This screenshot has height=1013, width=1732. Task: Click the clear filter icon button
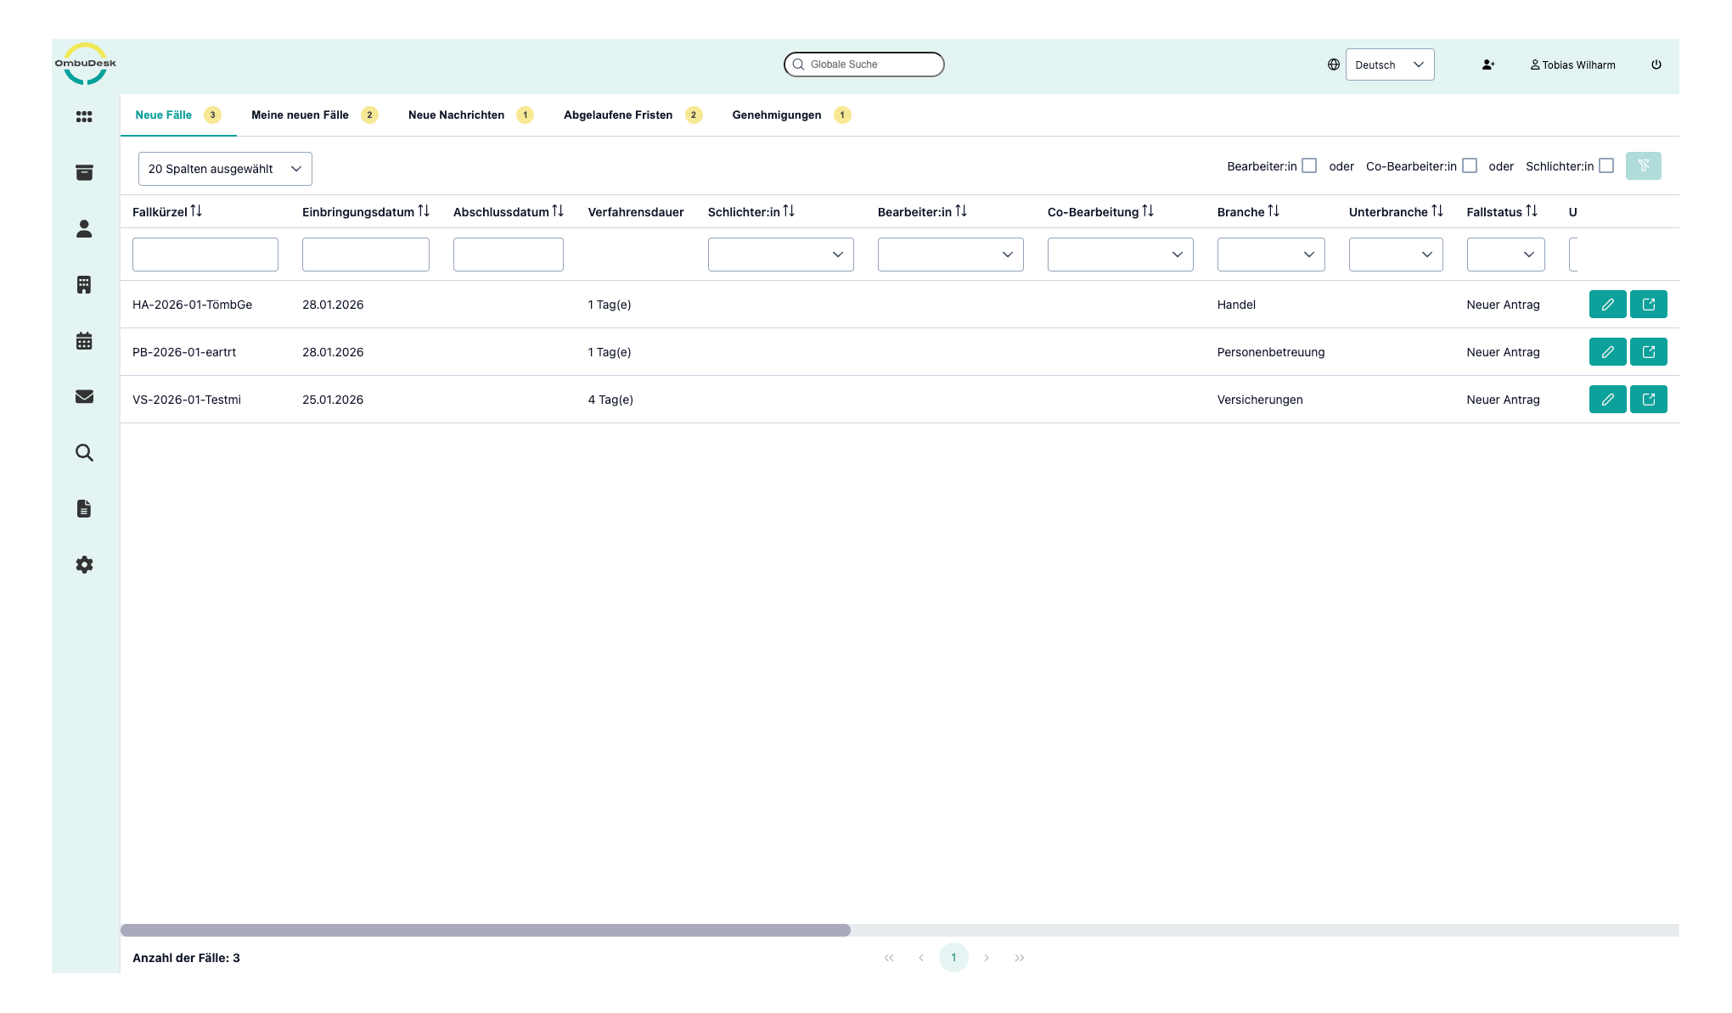pyautogui.click(x=1643, y=166)
